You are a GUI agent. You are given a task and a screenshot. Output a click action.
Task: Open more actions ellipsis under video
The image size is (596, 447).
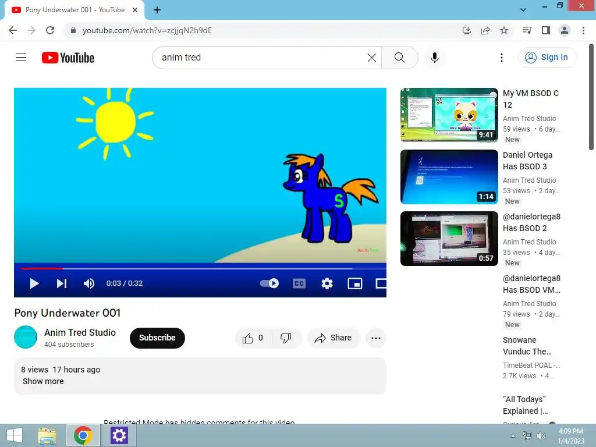coord(376,338)
